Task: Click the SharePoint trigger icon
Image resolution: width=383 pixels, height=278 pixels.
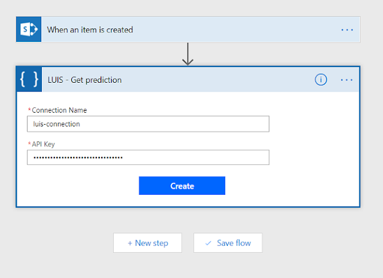Action: click(x=29, y=29)
